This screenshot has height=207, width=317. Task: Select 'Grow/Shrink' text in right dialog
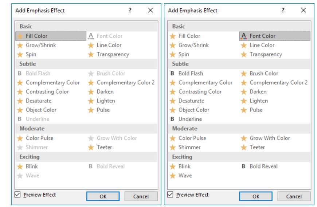click(194, 45)
